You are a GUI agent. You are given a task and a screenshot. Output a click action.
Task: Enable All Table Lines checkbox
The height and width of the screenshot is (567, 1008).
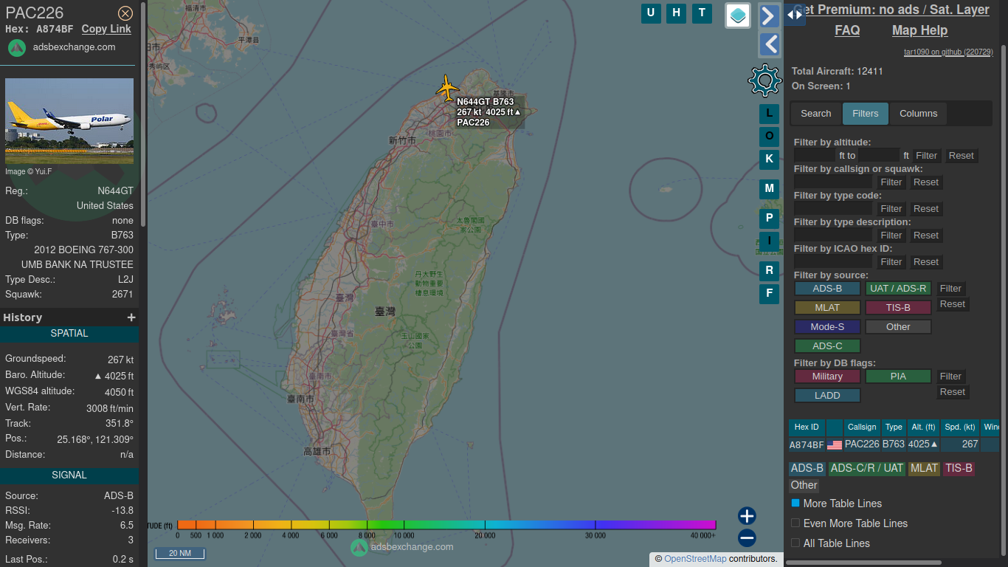795,543
